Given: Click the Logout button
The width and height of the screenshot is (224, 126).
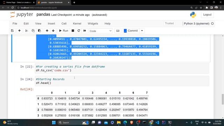Looking at the screenshot, I should pyautogui.click(x=207, y=15).
